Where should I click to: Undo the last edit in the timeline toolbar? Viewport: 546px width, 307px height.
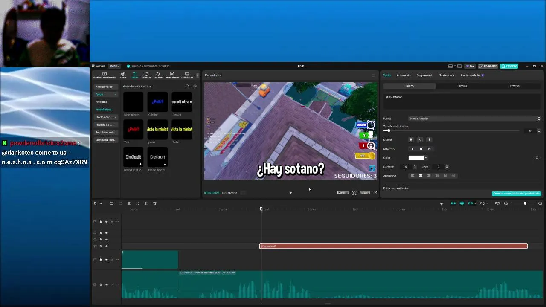pyautogui.click(x=112, y=203)
